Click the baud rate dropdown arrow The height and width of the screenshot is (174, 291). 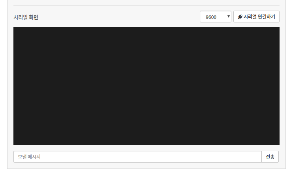click(x=229, y=17)
